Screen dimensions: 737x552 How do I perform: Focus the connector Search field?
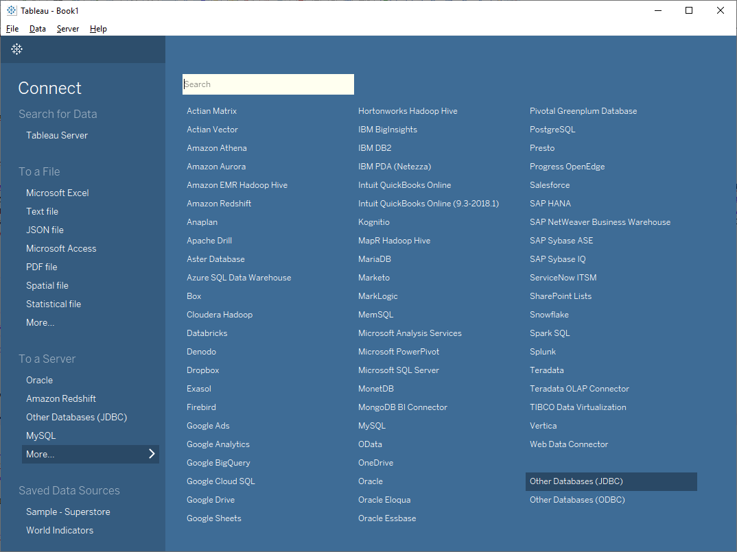click(268, 84)
